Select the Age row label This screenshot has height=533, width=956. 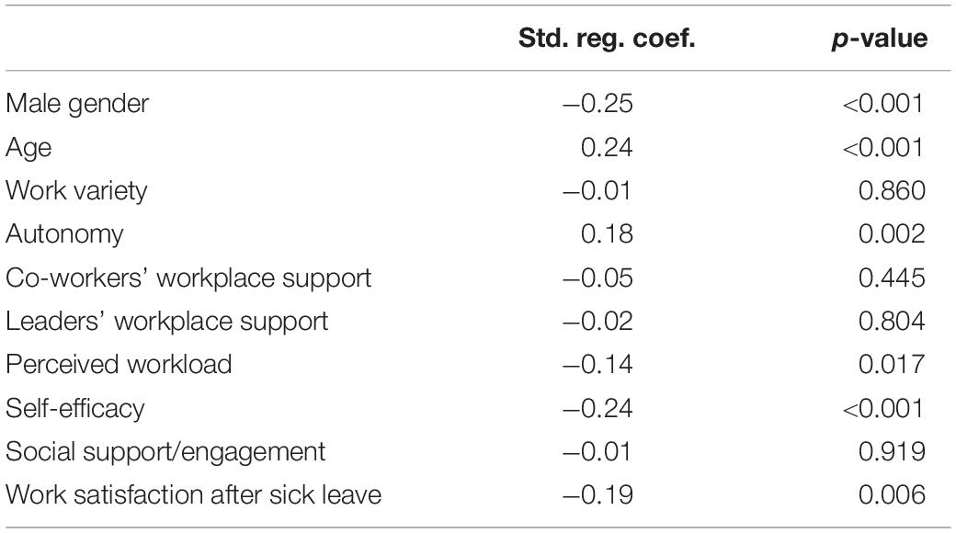(28, 148)
